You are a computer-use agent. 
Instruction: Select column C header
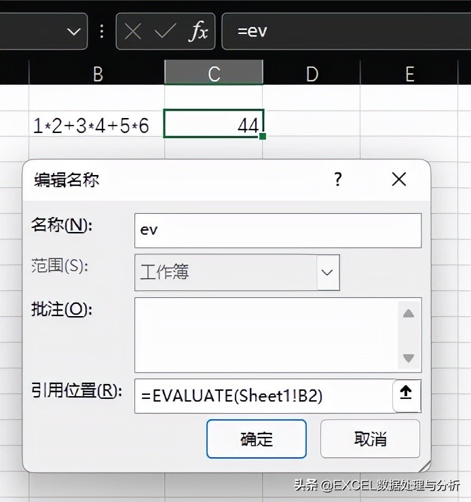(x=214, y=73)
